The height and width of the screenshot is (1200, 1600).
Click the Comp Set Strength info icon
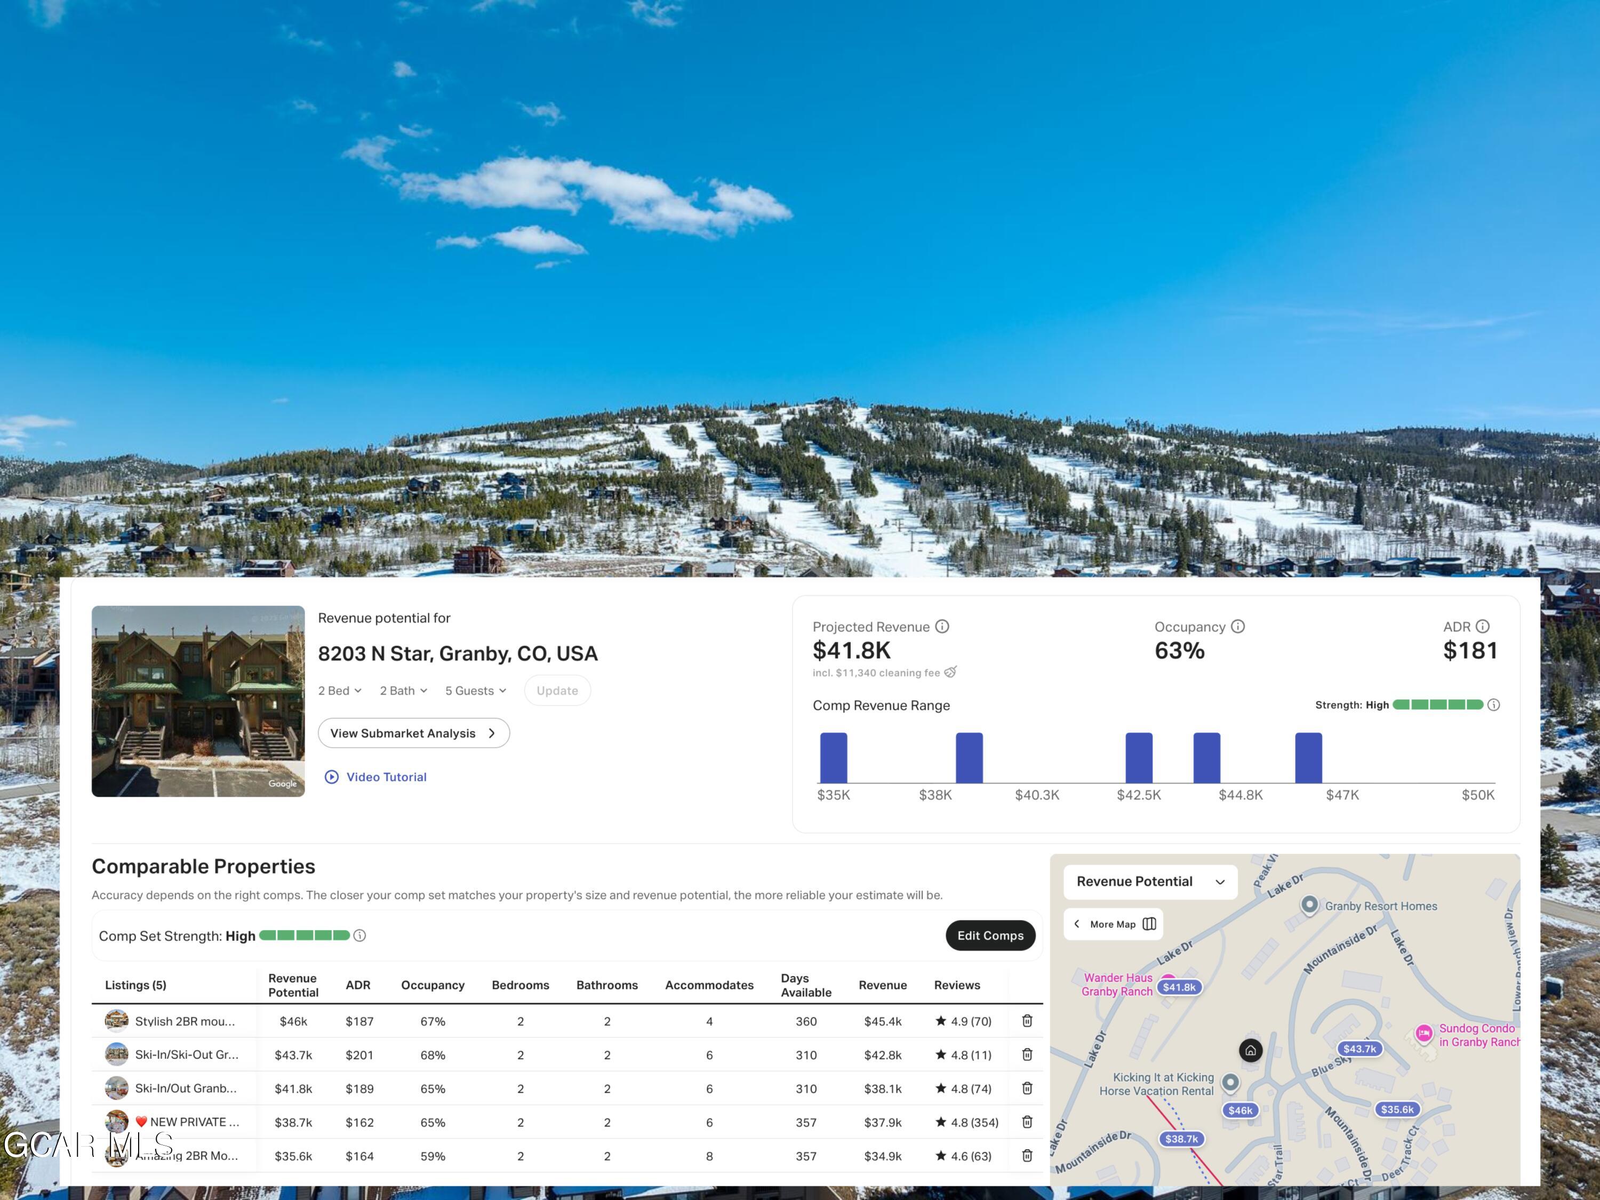click(359, 935)
